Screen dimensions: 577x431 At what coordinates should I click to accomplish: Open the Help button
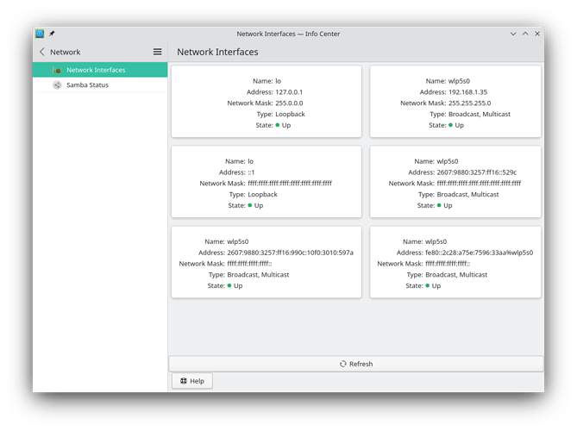tap(192, 381)
